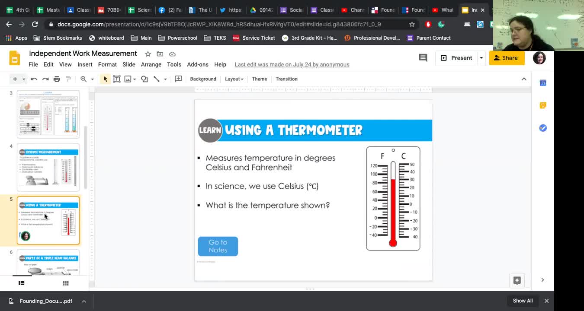The image size is (584, 311).
Task: Open the line type dropdown arrow
Action: 165,79
